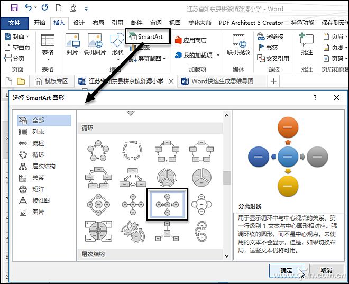Image resolution: width=349 pixels, height=284 pixels.
Task: Open the PDF Architect 5 Creator tab
Action: coord(251,23)
